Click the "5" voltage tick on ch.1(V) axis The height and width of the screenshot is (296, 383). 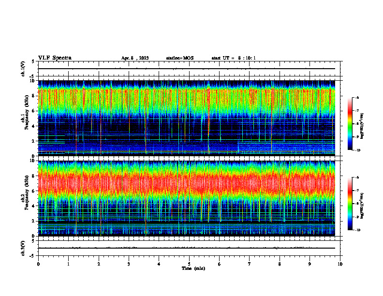click(33, 61)
